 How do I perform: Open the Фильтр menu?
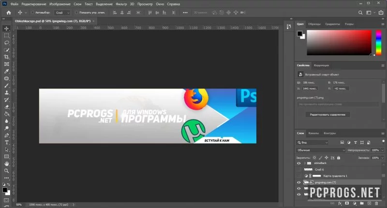[121, 4]
